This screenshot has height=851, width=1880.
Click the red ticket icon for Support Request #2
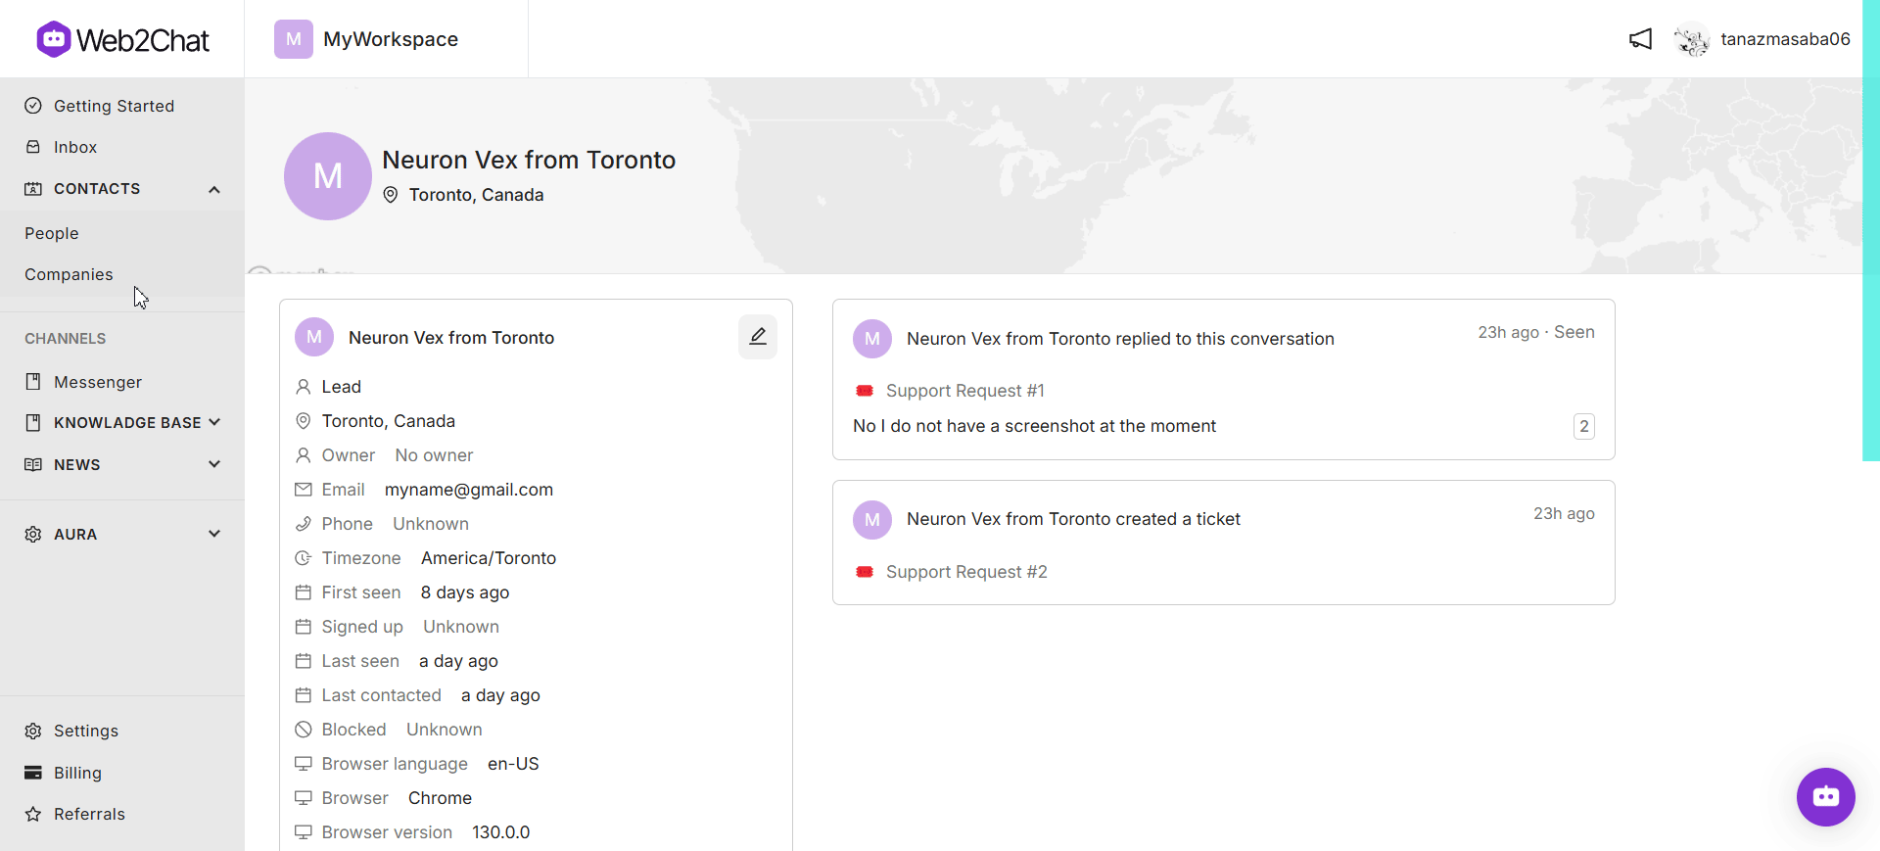point(865,572)
